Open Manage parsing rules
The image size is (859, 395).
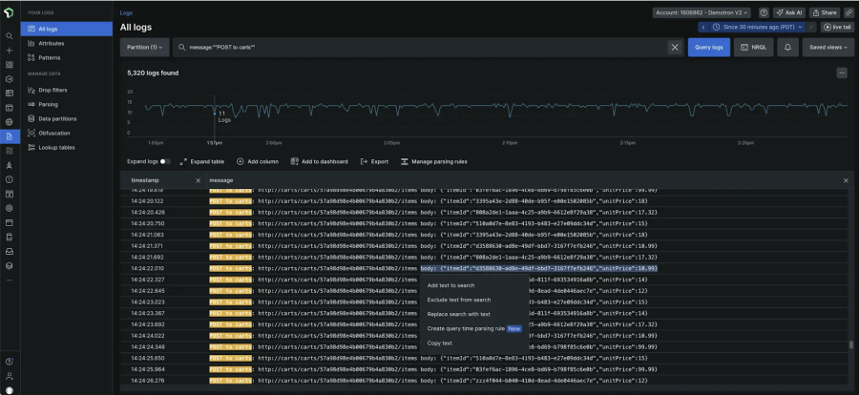(434, 161)
